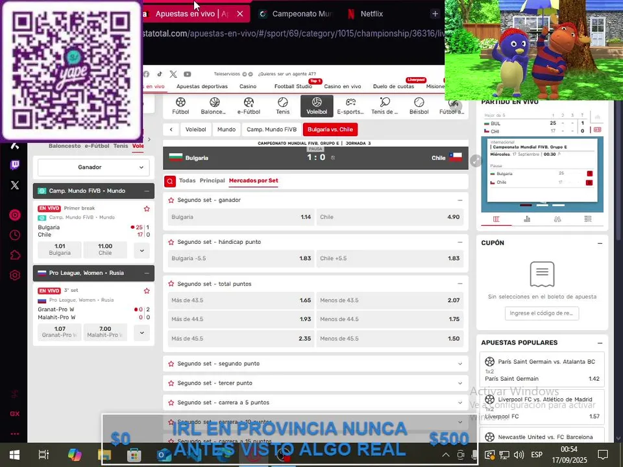Select the Tenis sport icon

[x=283, y=106]
